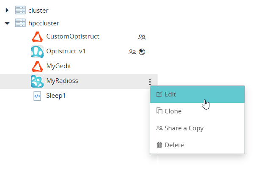Screen dimensions: 275x179
Task: Click the shared users icon beside Optistruct_v1
Action: (132, 52)
